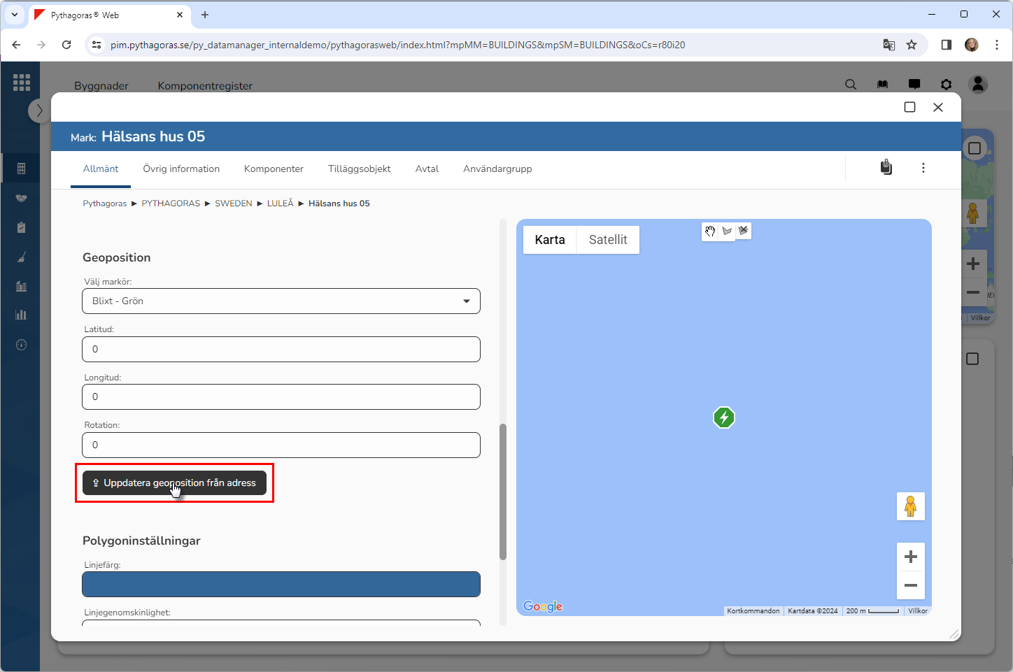Open the Chrome tab search dropdown

click(15, 15)
